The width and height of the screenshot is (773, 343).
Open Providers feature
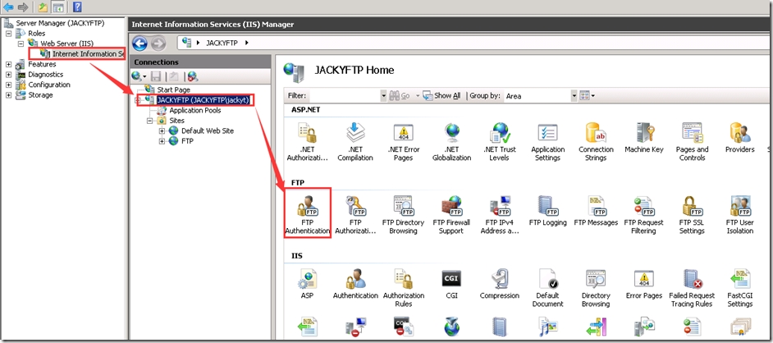(x=739, y=138)
